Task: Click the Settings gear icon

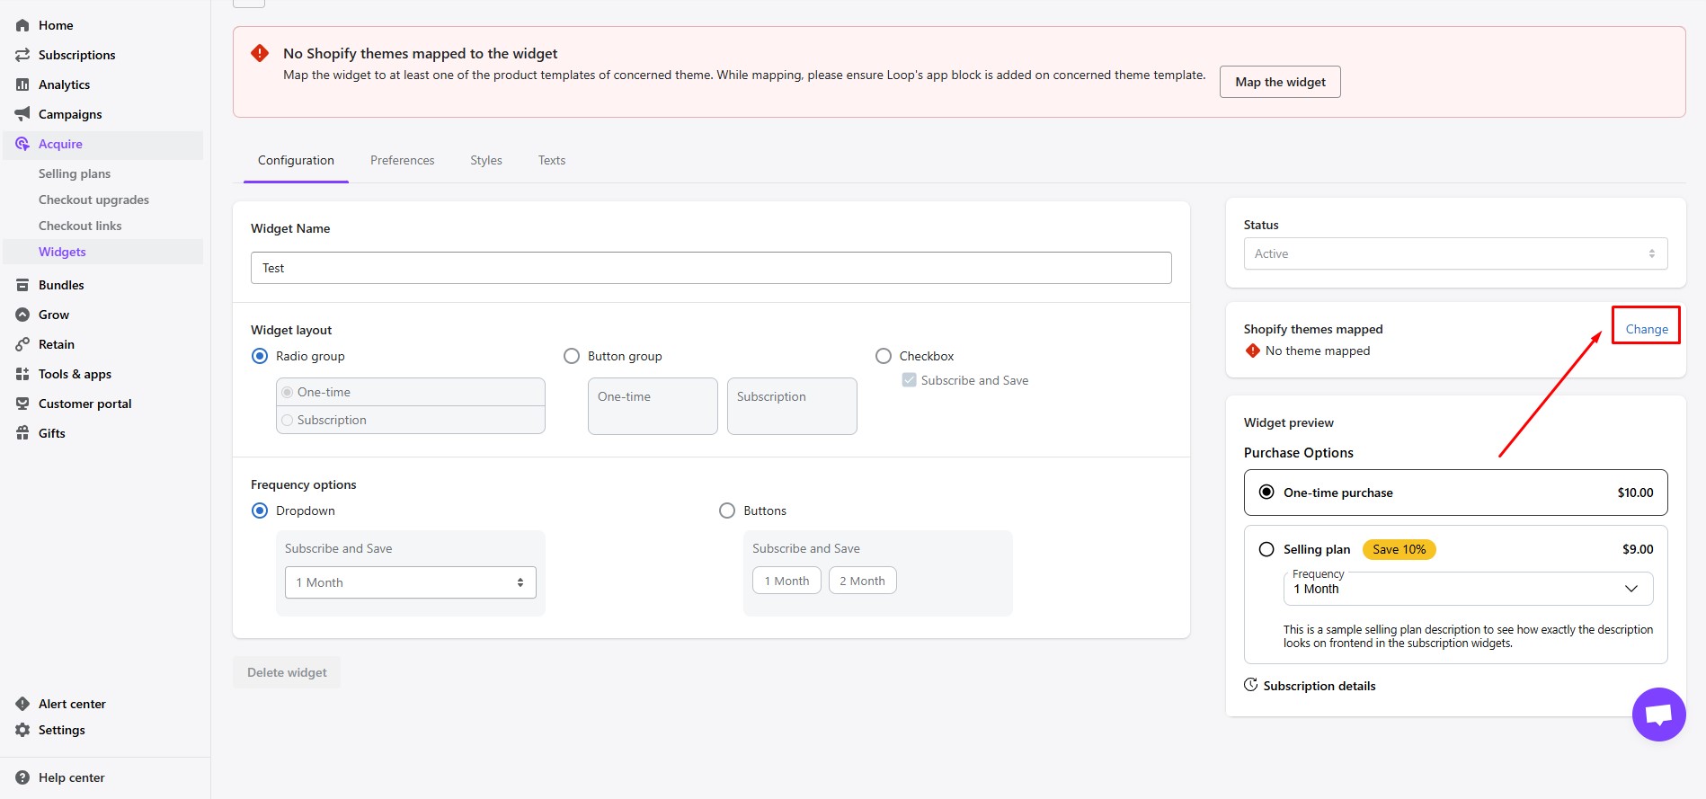Action: pyautogui.click(x=22, y=730)
